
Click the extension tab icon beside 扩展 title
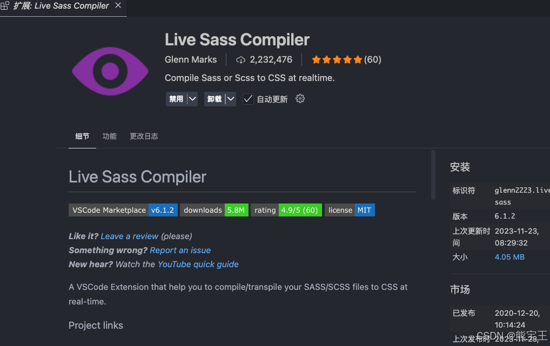5,5
